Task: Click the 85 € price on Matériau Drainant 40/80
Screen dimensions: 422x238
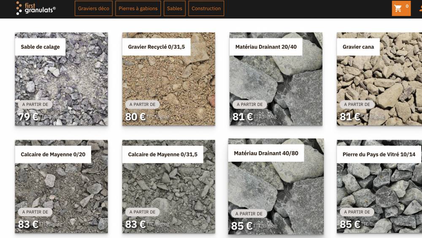Action: (x=242, y=226)
